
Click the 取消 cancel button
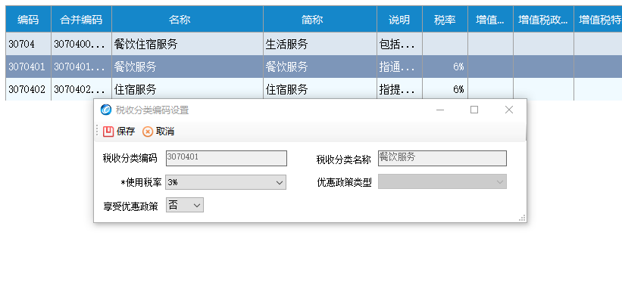pyautogui.click(x=158, y=132)
